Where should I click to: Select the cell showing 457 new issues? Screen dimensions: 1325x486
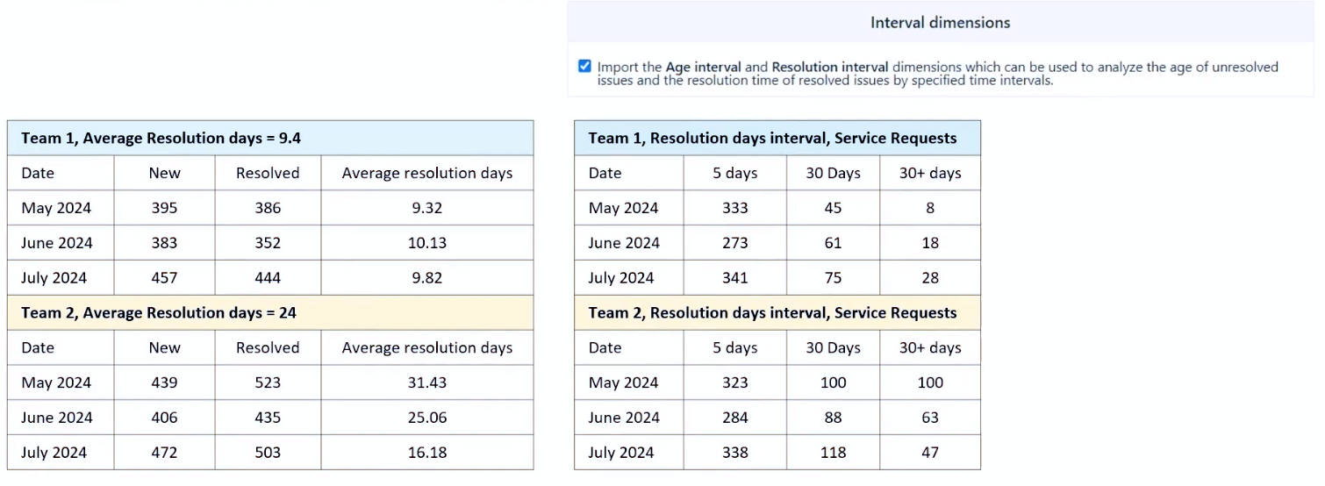[164, 278]
